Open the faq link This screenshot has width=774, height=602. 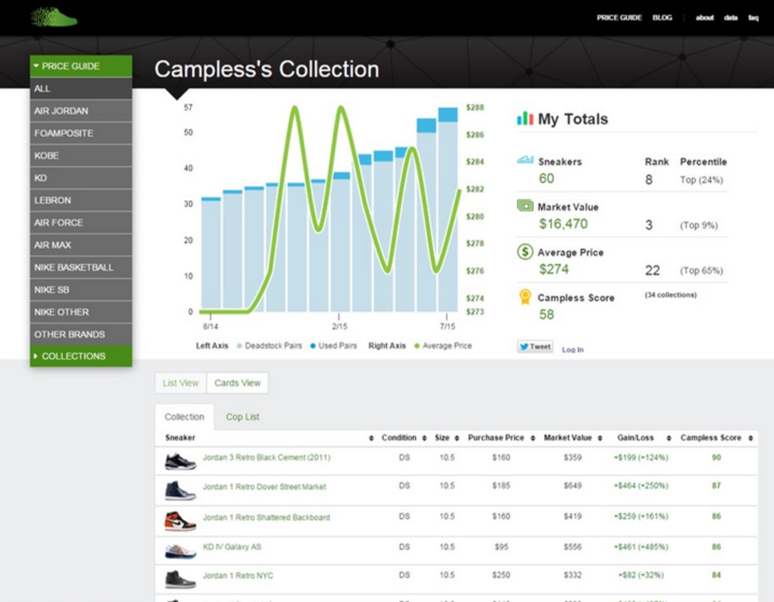(753, 18)
